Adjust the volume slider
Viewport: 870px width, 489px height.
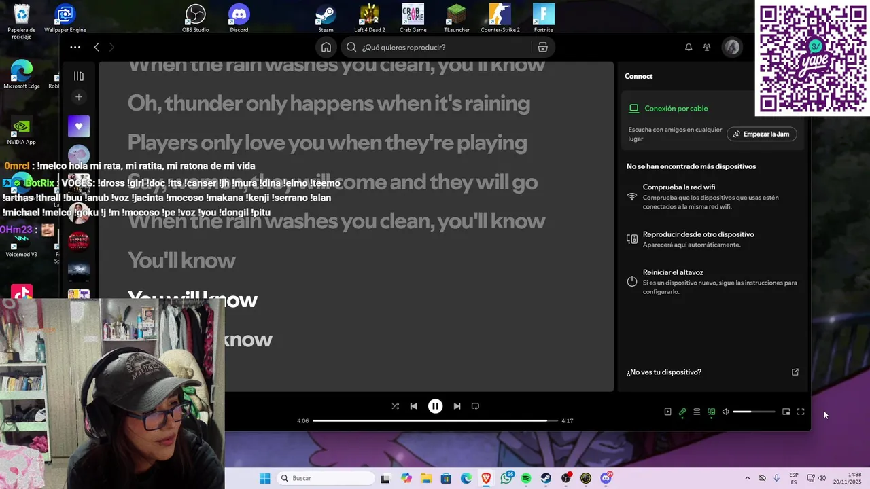[x=754, y=412]
